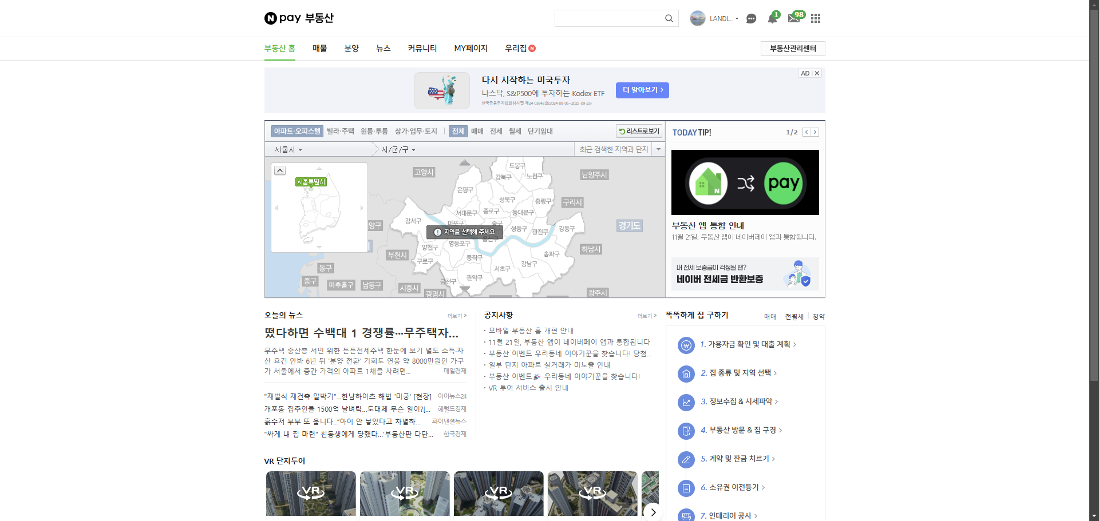Image resolution: width=1099 pixels, height=521 pixels.
Task: Click the N pay logo
Action: click(x=283, y=18)
